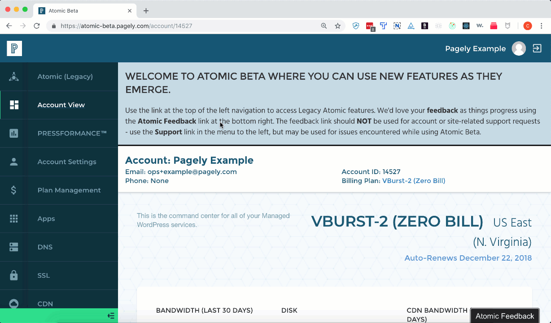Go back using the browser back arrow

coord(9,26)
